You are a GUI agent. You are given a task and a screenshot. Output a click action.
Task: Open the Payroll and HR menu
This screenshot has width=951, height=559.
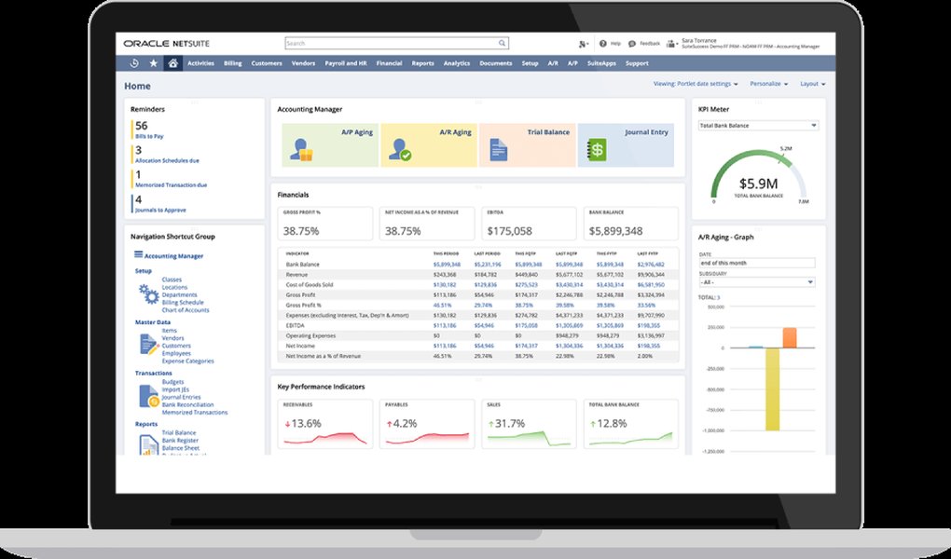pos(346,63)
